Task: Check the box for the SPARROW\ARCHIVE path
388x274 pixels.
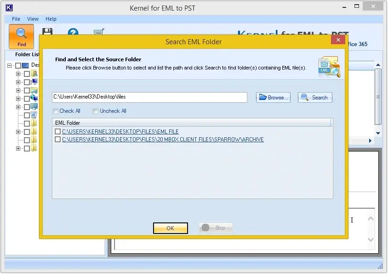Action: click(x=57, y=140)
